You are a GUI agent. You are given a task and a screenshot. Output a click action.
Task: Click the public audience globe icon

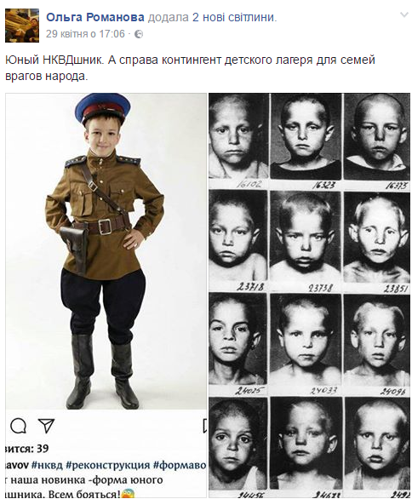(x=139, y=34)
